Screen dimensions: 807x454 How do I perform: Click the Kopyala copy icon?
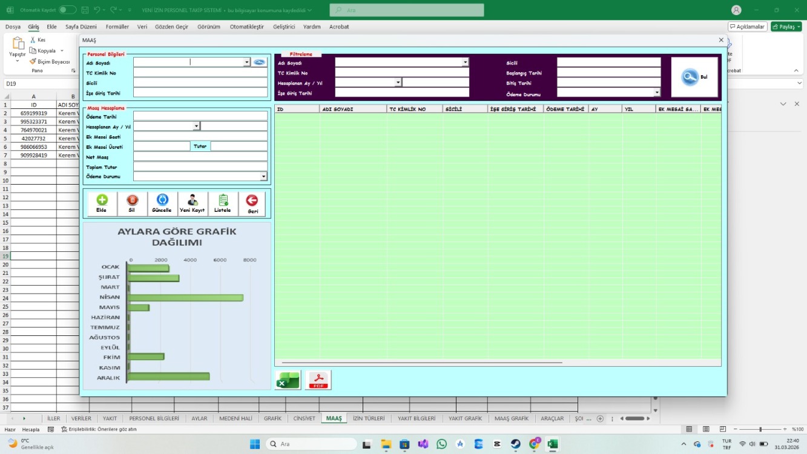33,51
